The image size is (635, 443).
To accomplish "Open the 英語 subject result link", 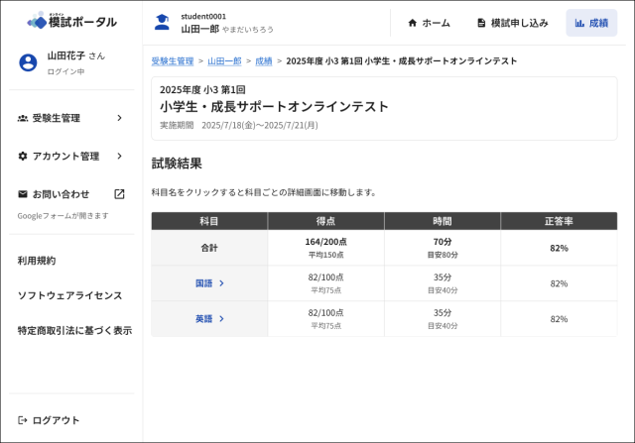I will (x=204, y=319).
